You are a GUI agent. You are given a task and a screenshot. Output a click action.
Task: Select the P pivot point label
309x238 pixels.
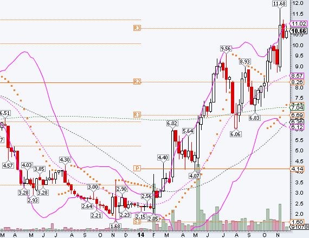tap(137, 169)
